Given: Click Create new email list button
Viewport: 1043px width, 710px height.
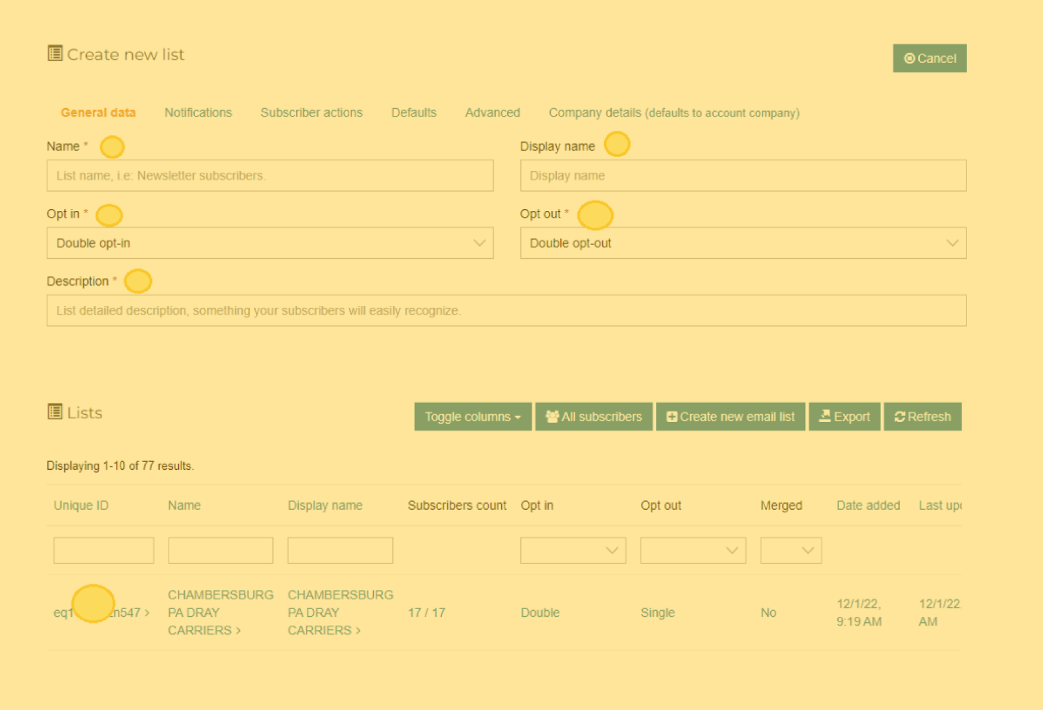Looking at the screenshot, I should coord(730,417).
